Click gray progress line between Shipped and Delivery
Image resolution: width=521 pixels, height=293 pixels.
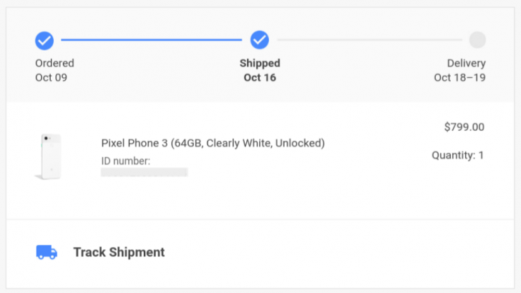[369, 39]
